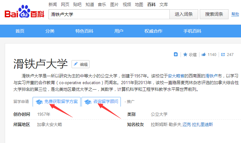Click the like count 1140
241x143 pixels.
(212, 55)
